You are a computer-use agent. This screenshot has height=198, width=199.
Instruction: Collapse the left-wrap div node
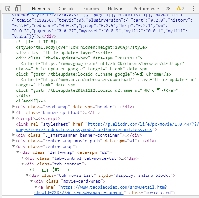(18, 152)
